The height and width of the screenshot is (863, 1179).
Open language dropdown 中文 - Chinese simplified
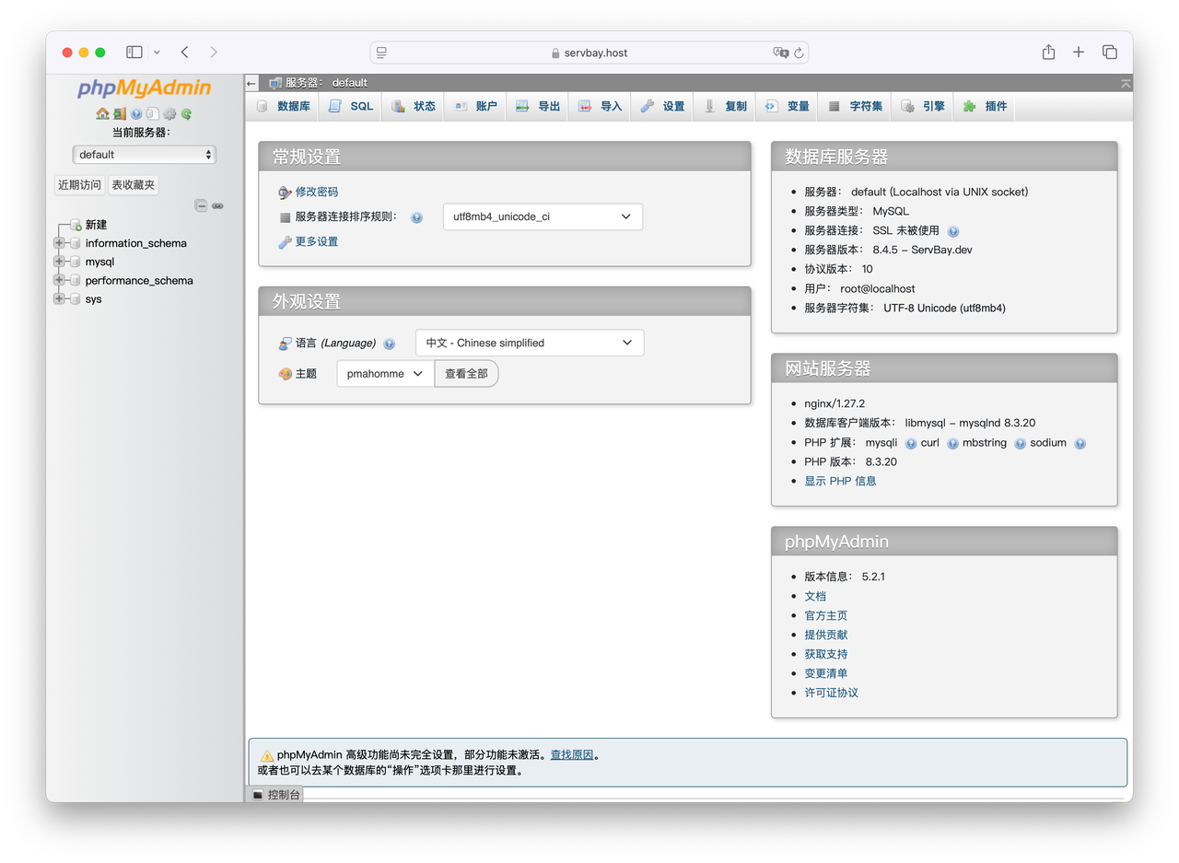pos(530,343)
